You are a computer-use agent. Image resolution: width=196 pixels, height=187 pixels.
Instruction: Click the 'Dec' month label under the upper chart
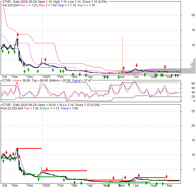[x=30, y=77]
